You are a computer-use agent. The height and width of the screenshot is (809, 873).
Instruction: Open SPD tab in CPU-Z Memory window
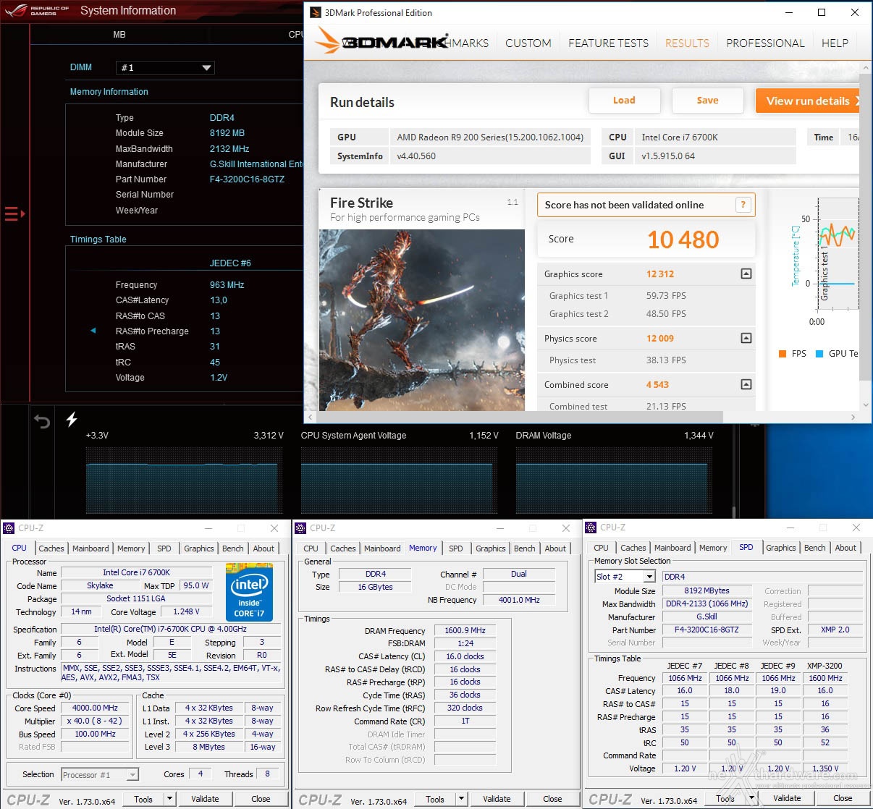tap(456, 548)
